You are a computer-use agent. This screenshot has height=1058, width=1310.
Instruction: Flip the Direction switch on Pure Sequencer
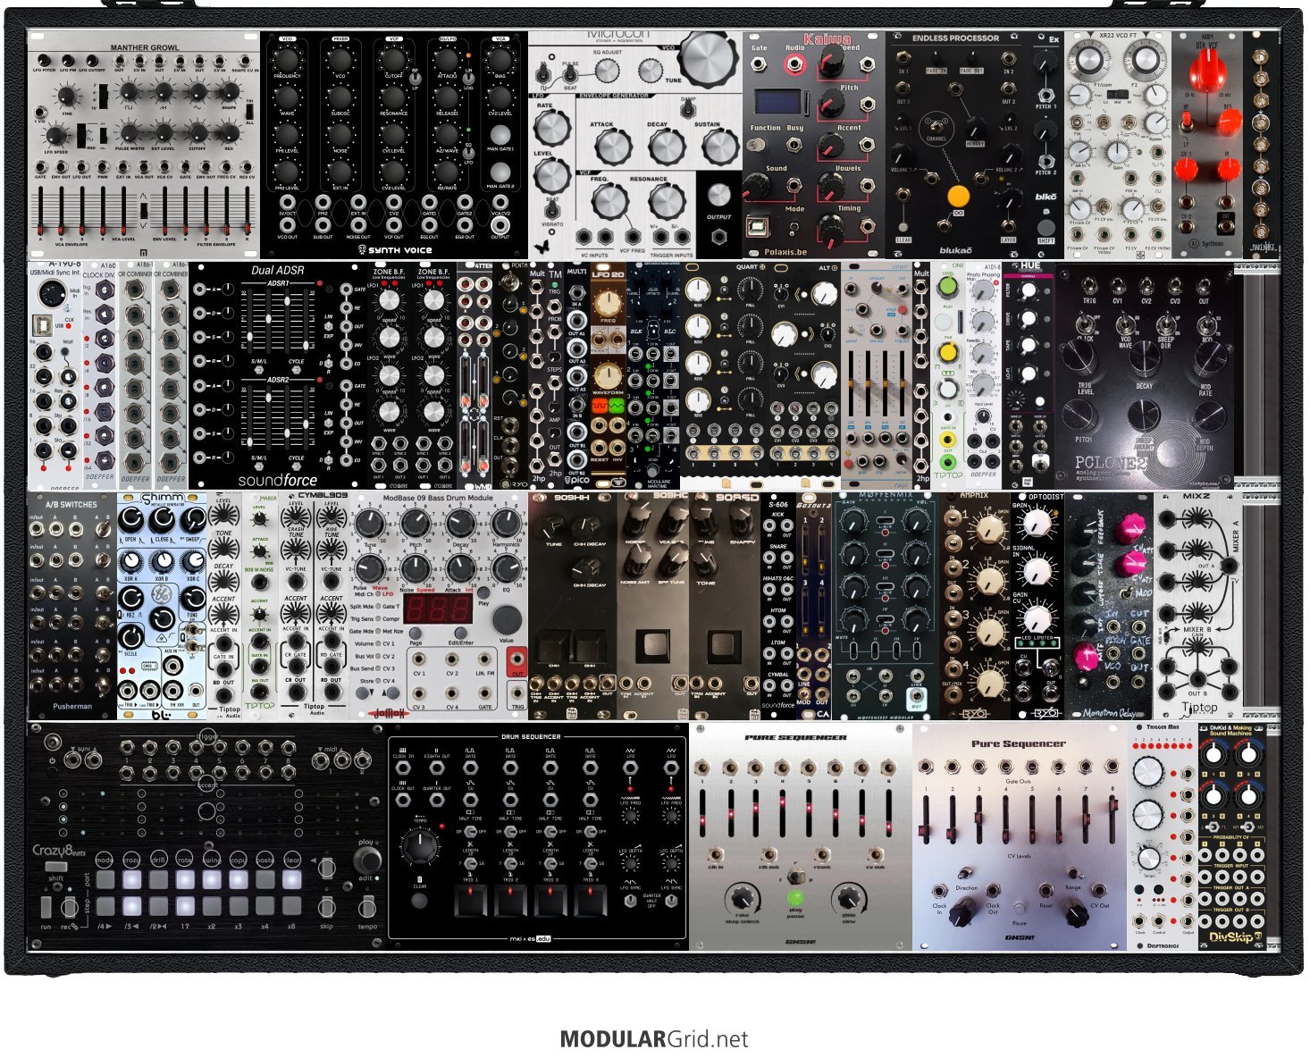point(966,874)
